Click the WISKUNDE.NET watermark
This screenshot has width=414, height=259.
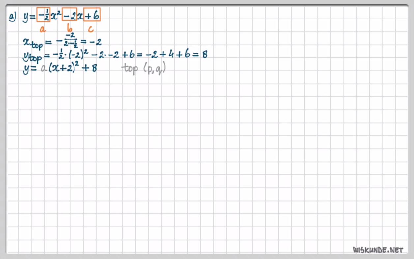point(378,250)
